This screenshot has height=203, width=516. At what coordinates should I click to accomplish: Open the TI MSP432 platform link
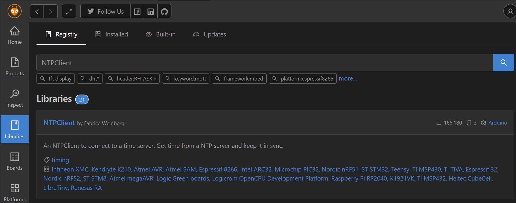[431, 178]
